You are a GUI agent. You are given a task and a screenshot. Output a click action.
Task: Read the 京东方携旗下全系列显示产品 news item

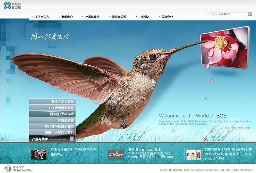point(73,152)
